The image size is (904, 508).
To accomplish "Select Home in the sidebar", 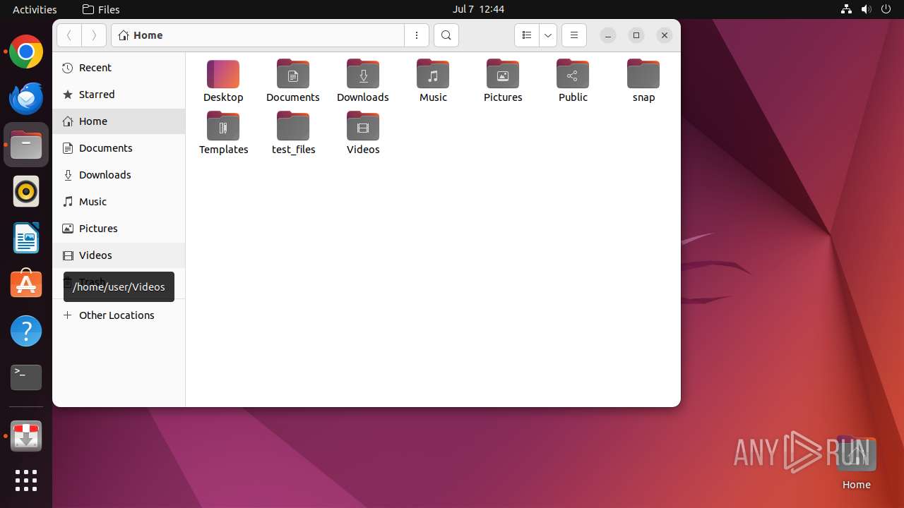I will click(119, 121).
